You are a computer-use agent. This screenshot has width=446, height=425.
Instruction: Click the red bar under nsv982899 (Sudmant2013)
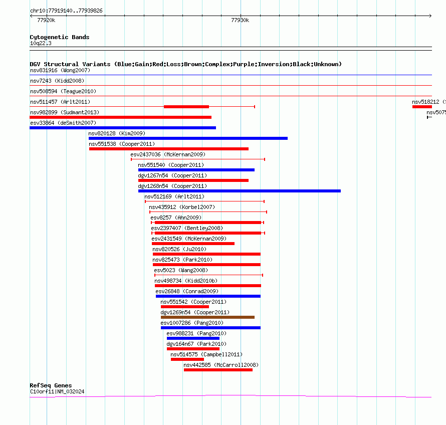point(121,117)
